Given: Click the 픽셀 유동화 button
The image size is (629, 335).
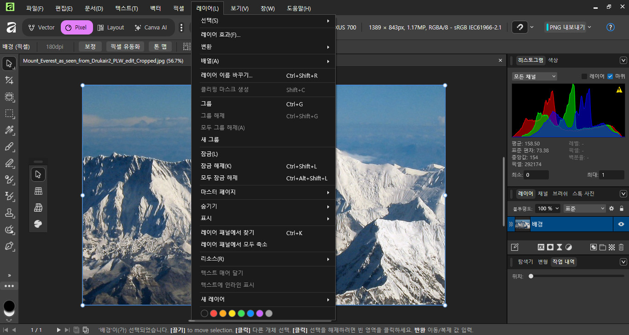Looking at the screenshot, I should [125, 46].
